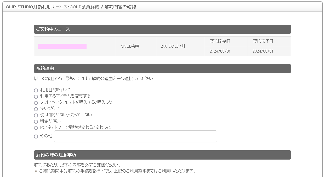Image resolution: width=325 pixels, height=177 pixels.
Task: Choose "ソフト・ペンタブレットを購入する/購入した" as reason
Action: pyautogui.click(x=36, y=103)
